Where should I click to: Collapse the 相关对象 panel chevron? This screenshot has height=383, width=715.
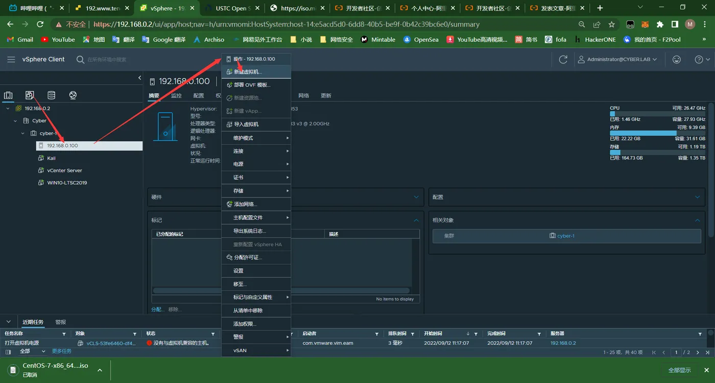(x=698, y=220)
